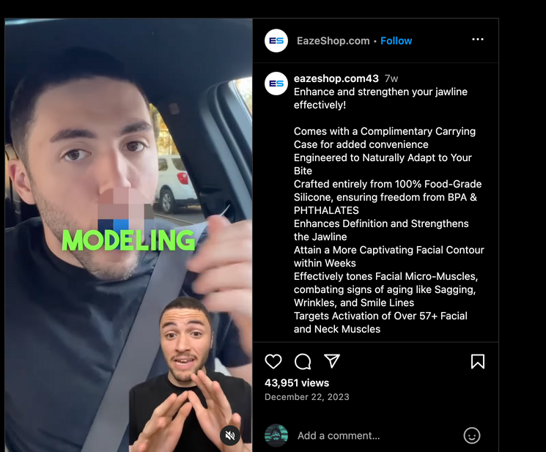Open the three-dot more options menu
This screenshot has width=546, height=452.
[478, 40]
